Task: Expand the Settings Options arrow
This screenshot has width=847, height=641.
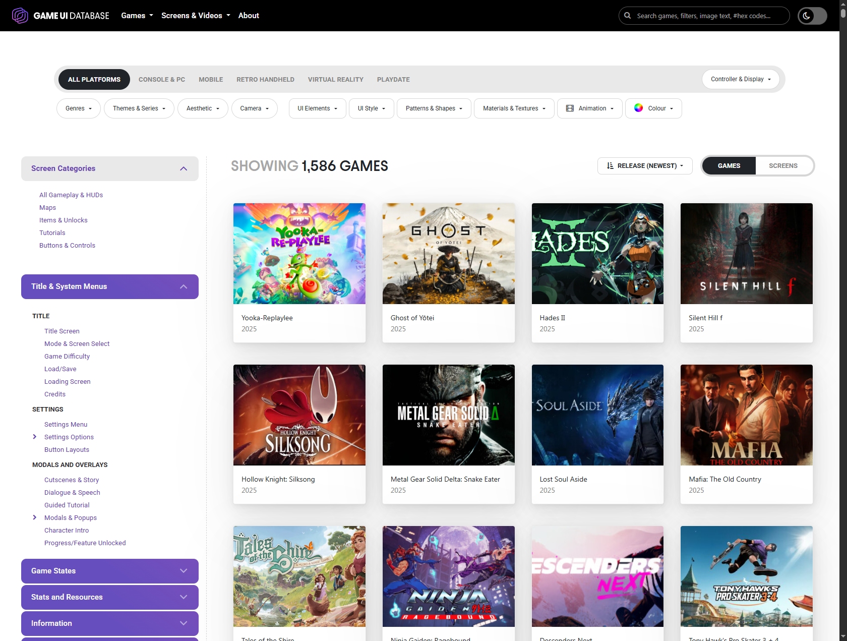Action: click(x=34, y=437)
